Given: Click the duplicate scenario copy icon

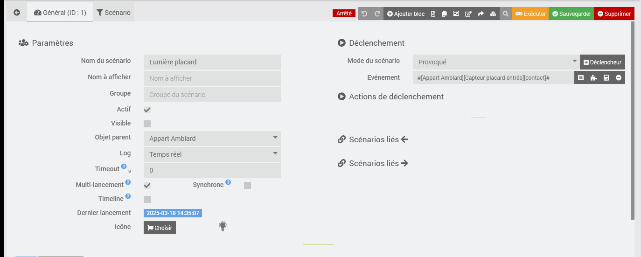Looking at the screenshot, I should 444,14.
